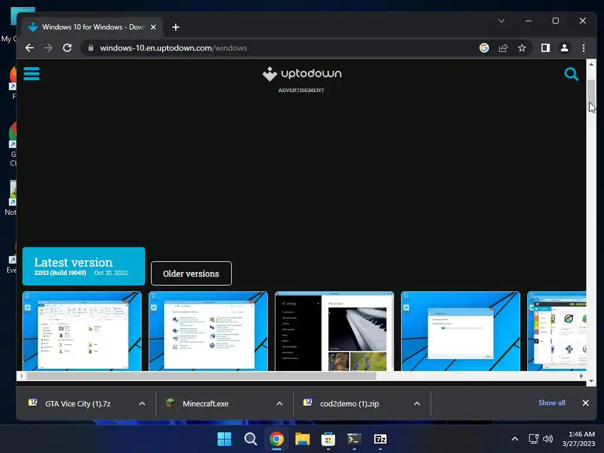Open the Windows Start menu
The image size is (604, 453).
tap(224, 439)
